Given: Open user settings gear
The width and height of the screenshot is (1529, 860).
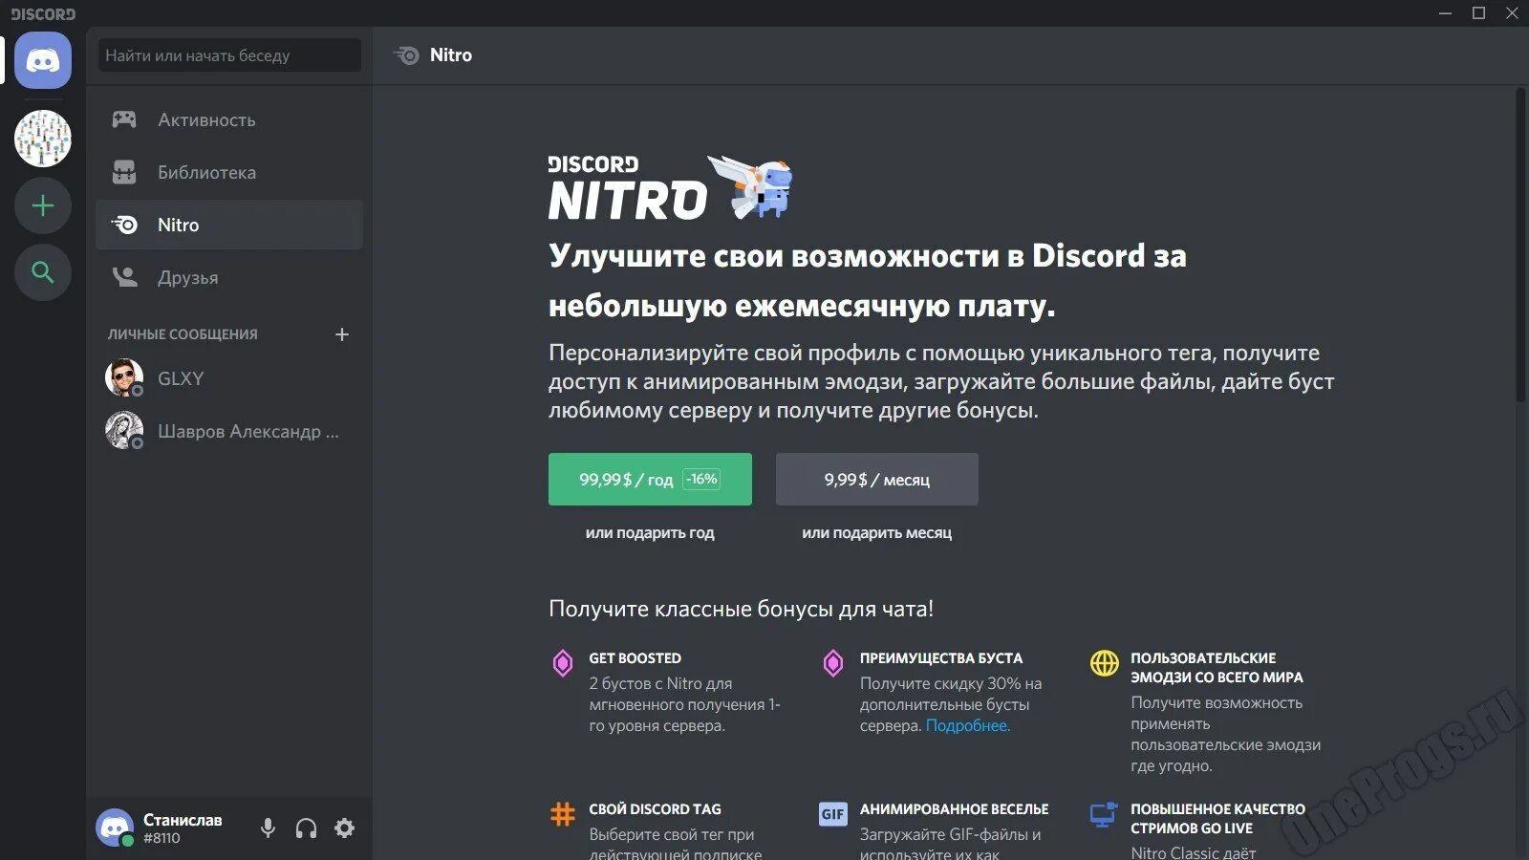Looking at the screenshot, I should (x=345, y=828).
